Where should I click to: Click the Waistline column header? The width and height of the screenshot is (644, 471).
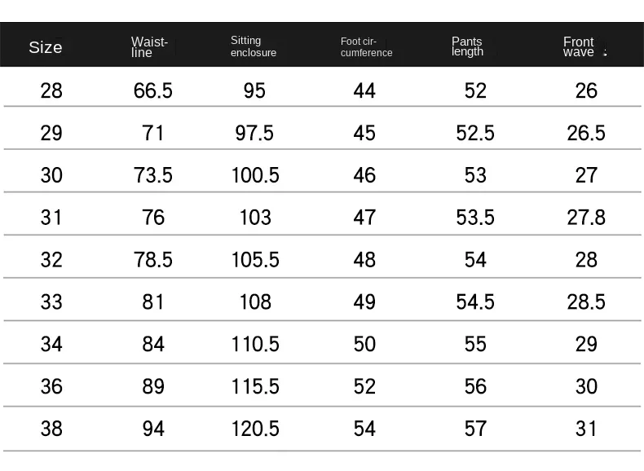[x=149, y=46]
